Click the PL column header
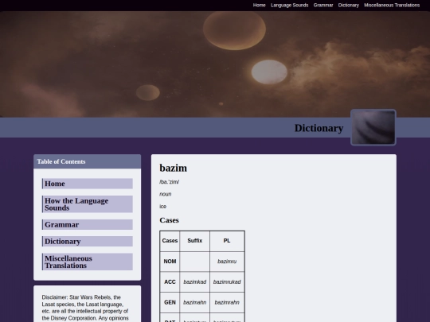The width and height of the screenshot is (430, 322). click(227, 241)
